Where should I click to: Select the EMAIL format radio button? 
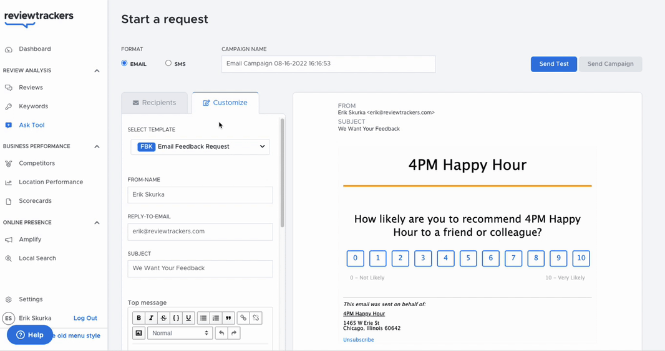[124, 63]
